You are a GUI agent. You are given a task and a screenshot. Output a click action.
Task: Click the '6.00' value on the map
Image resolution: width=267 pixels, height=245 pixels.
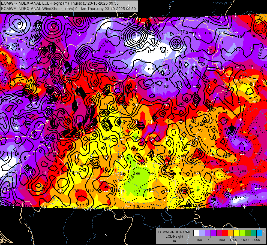tap(255, 118)
